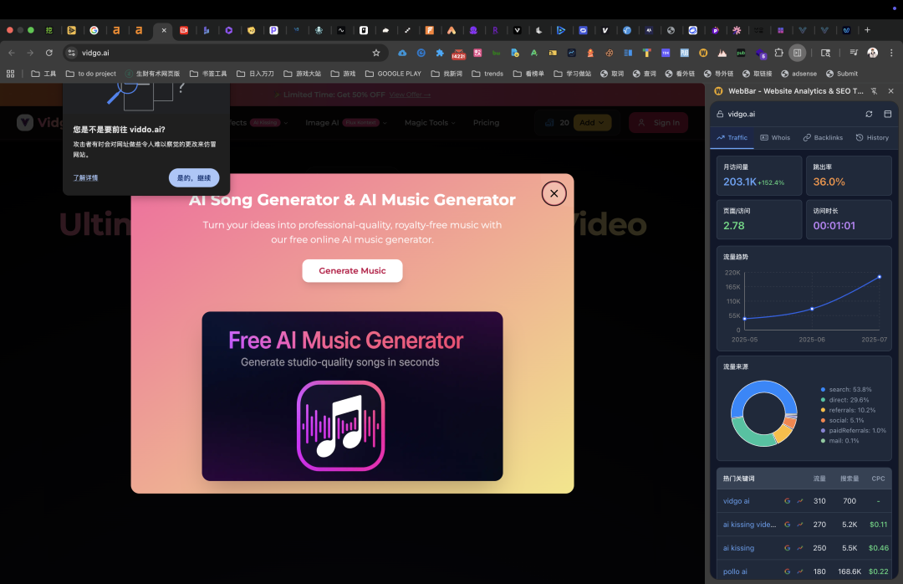Confirm with the 是的，继续 button
The image size is (903, 584).
[194, 177]
